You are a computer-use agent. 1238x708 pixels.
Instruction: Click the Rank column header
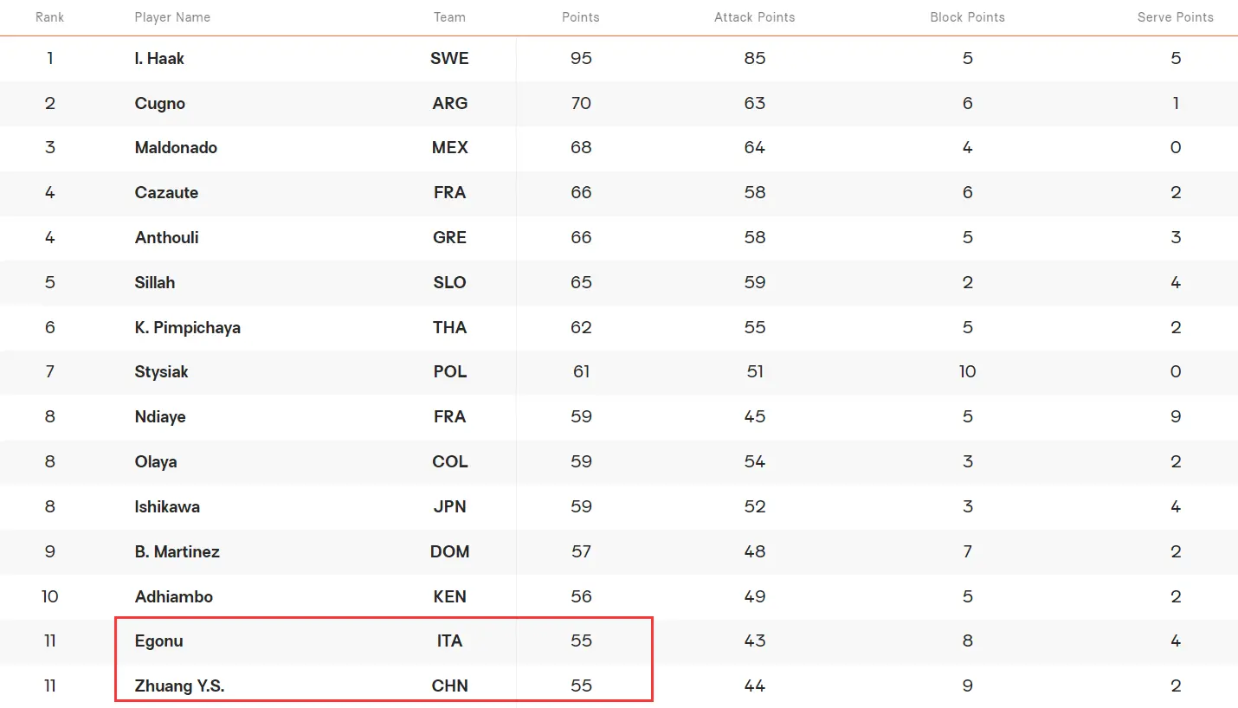point(49,17)
